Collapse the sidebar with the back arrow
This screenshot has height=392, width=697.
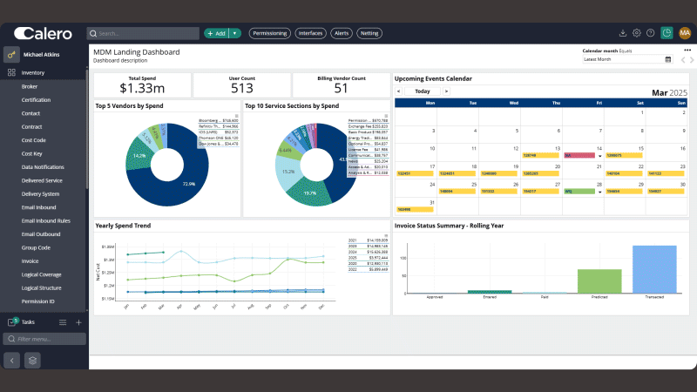pos(12,361)
